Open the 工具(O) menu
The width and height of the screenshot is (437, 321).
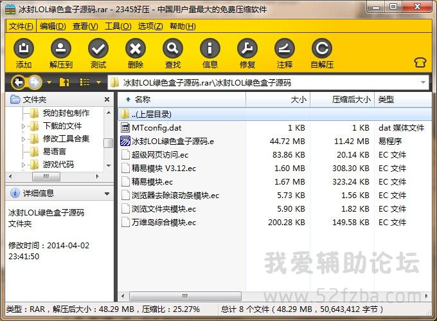(x=118, y=26)
